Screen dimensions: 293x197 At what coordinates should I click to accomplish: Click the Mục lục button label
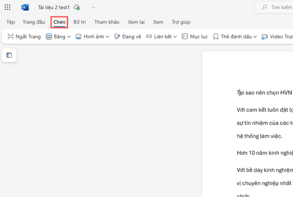coord(199,37)
